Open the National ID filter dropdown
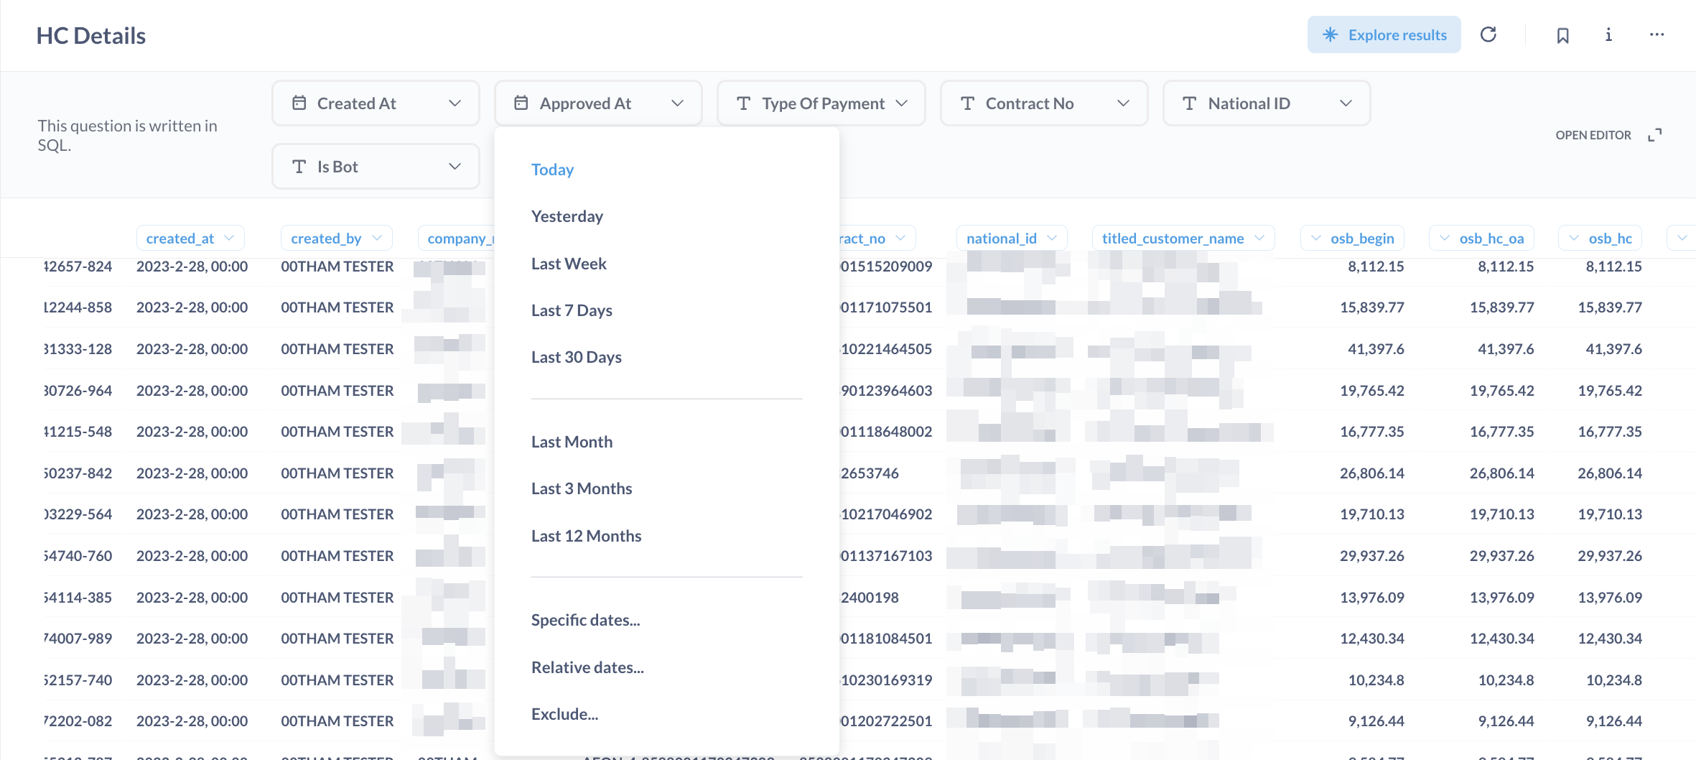This screenshot has width=1696, height=760. 1267,103
